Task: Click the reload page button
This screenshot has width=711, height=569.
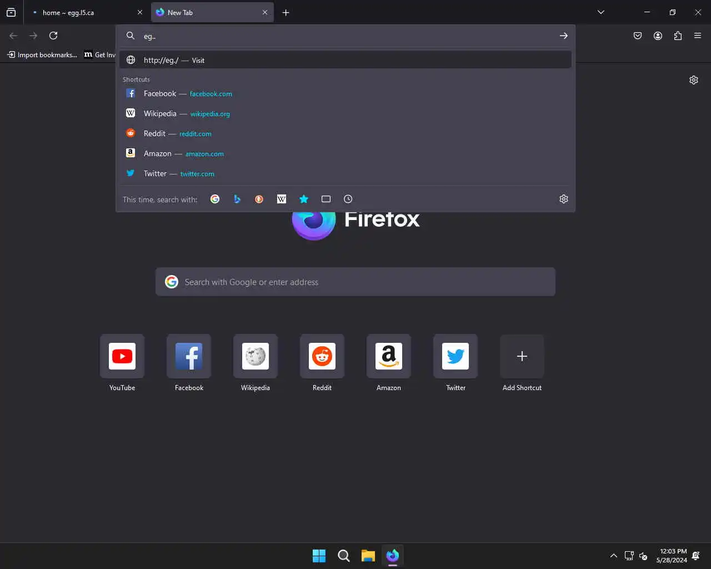Action: (x=53, y=36)
